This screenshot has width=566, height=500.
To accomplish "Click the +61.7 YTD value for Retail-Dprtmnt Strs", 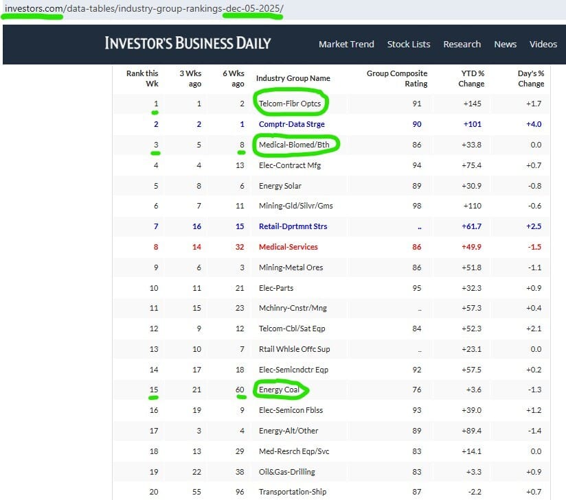I will tap(471, 226).
